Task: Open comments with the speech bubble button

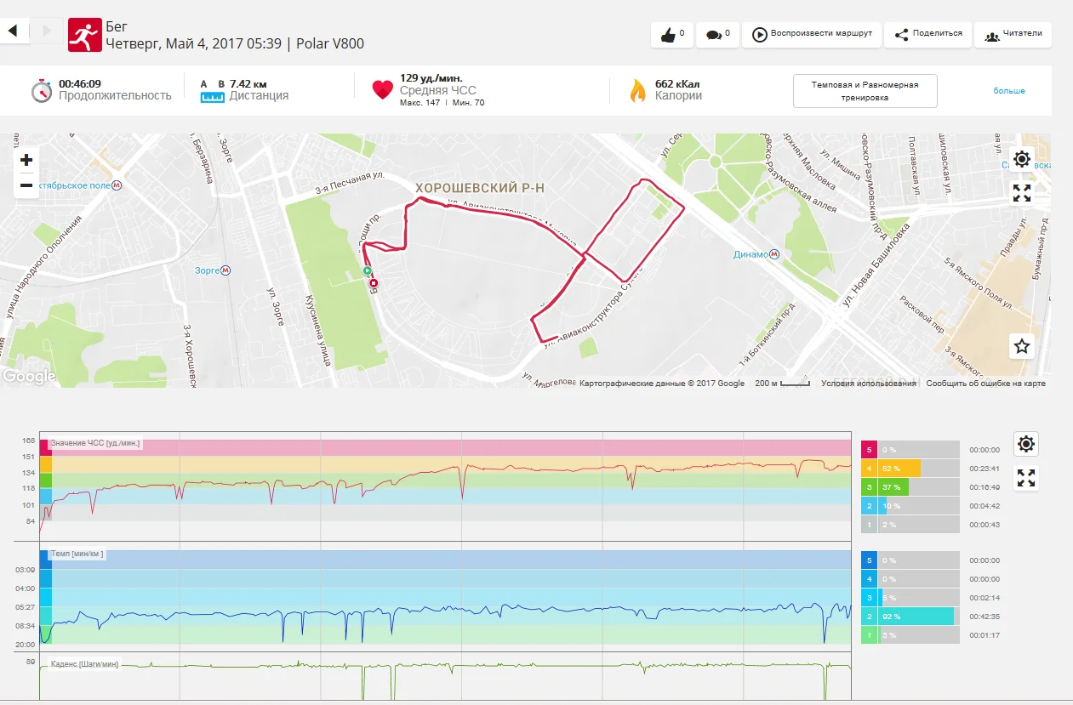Action: (x=717, y=35)
